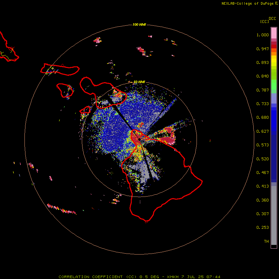
Task: Click the 0.627 color scale label
Action: pyautogui.click(x=263, y=131)
